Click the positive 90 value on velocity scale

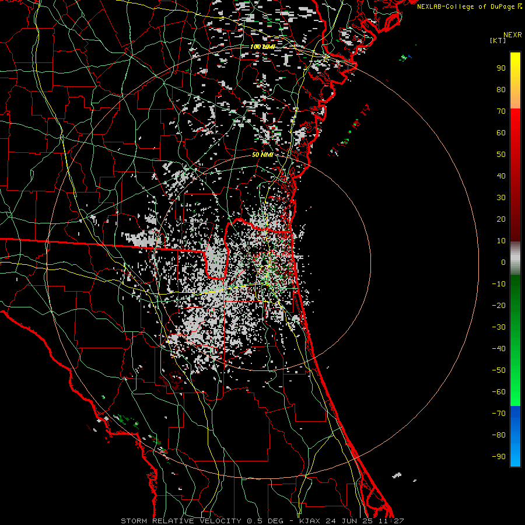(x=501, y=68)
